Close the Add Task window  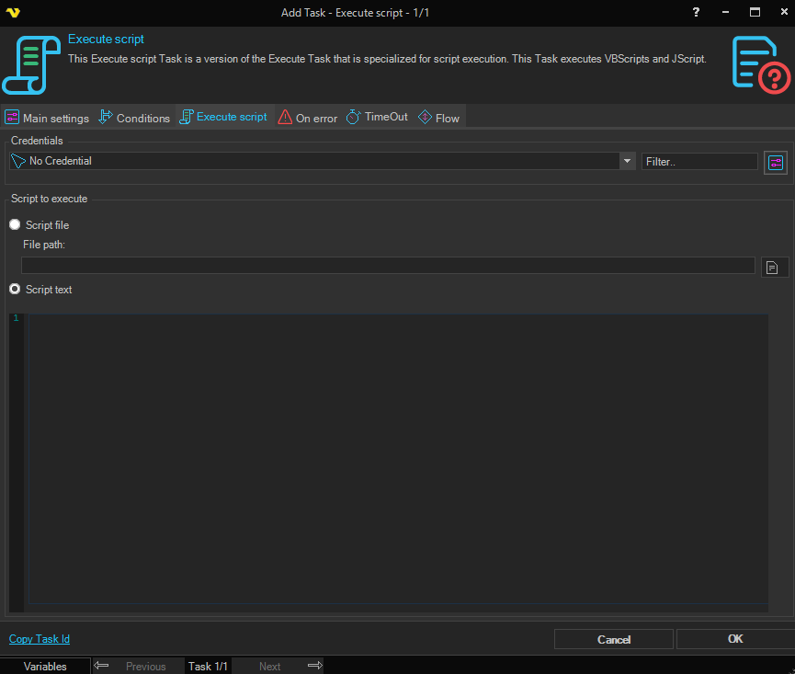784,12
